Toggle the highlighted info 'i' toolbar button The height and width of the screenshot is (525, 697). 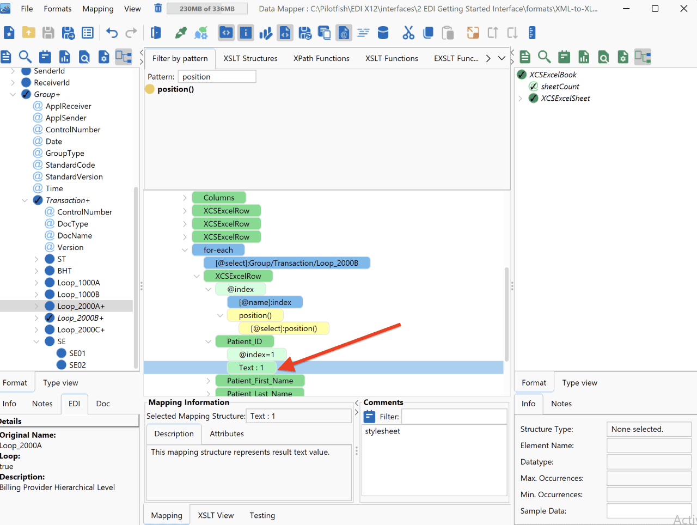(x=246, y=33)
